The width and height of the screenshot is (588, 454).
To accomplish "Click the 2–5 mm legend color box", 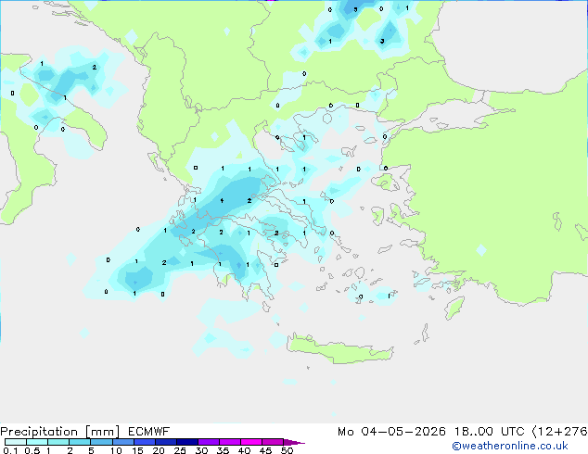I will pyautogui.click(x=80, y=442).
